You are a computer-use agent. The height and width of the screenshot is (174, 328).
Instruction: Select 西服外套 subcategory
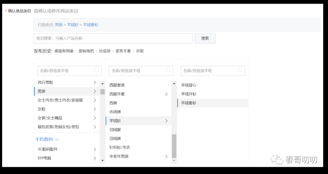pos(138,94)
